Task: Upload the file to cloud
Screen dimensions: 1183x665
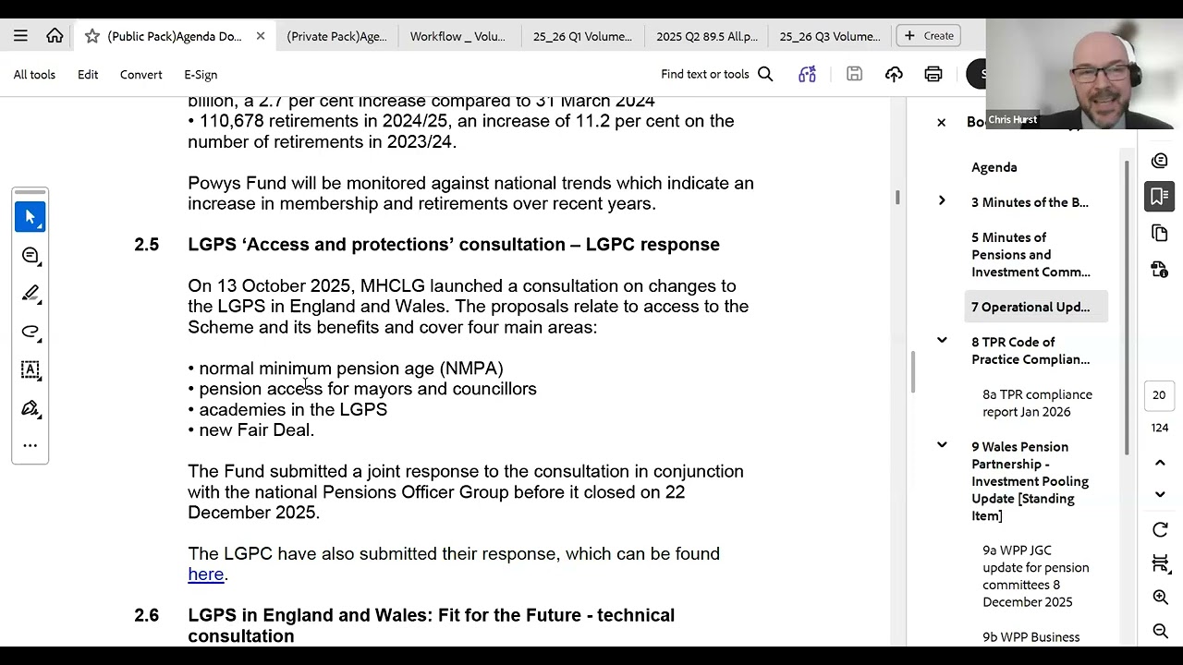Action: [894, 74]
